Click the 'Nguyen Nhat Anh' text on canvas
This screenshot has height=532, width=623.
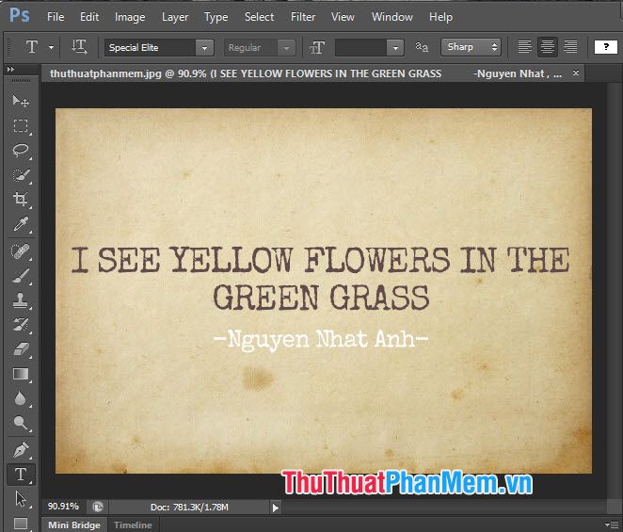coord(321,340)
